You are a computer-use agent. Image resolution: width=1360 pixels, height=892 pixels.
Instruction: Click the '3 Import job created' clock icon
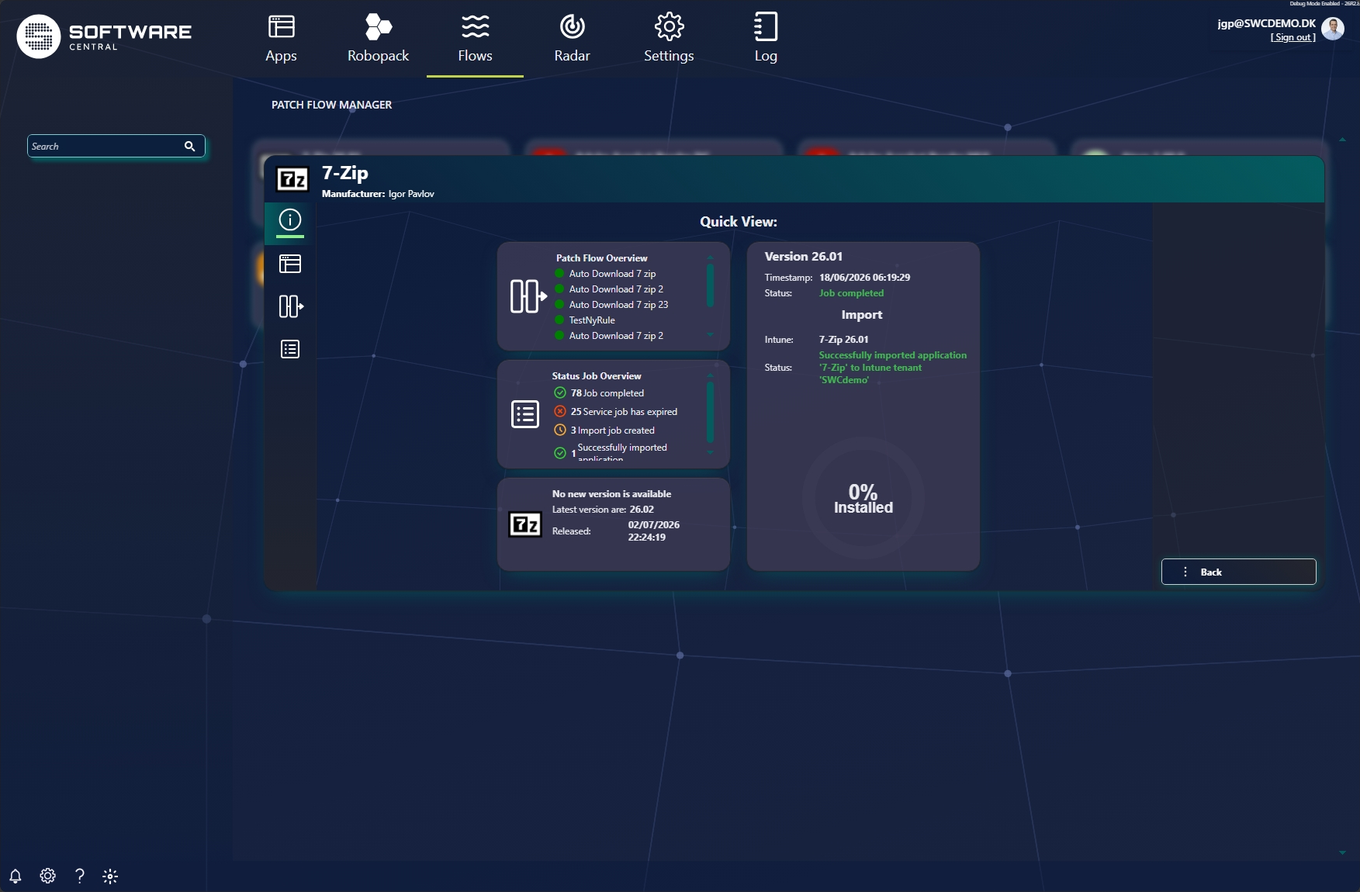click(560, 430)
